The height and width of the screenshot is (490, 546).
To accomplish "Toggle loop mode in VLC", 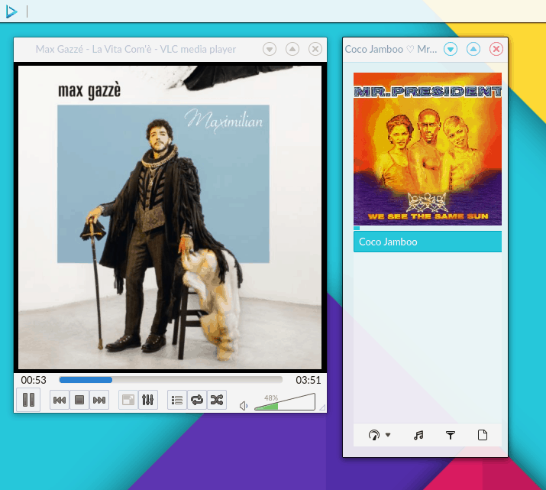I will coord(197,400).
